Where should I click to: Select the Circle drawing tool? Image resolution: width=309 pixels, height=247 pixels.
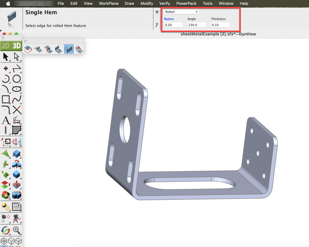17,79
